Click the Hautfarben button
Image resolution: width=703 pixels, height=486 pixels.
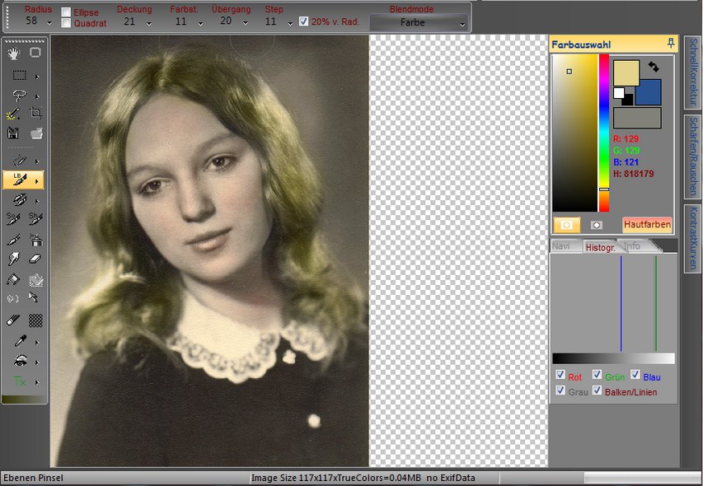point(647,224)
